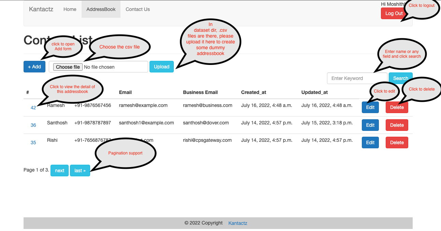Viewport: 441px width, 231px height.
Task: Switch to the Home tab
Action: tap(70, 9)
